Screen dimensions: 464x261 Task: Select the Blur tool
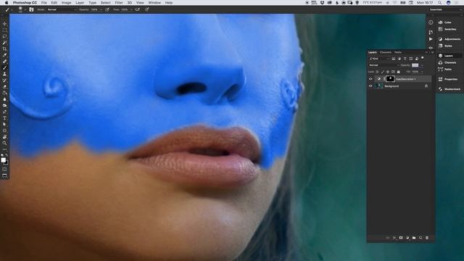pos(4,99)
